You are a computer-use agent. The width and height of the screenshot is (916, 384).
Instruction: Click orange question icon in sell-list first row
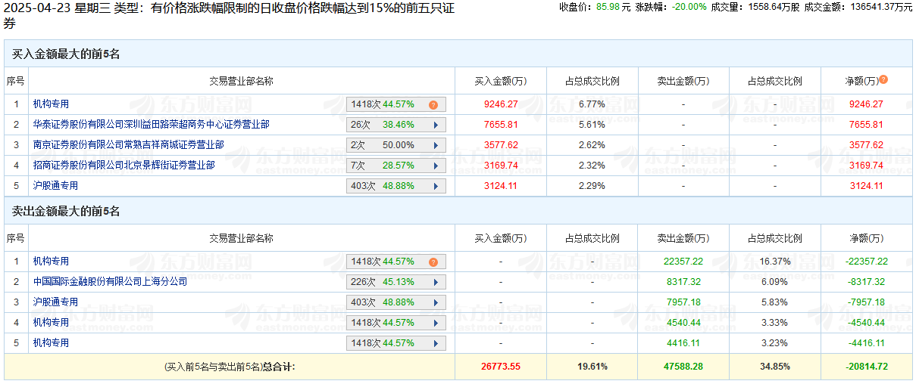(433, 262)
